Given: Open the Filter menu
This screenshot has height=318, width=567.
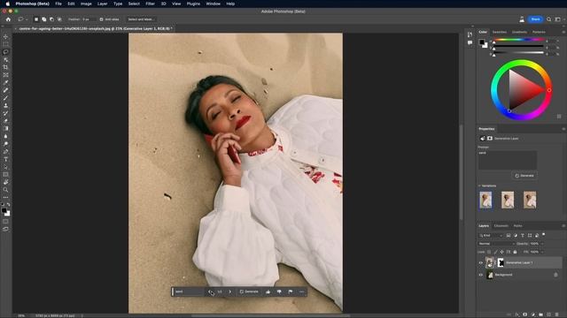Looking at the screenshot, I should point(150,4).
